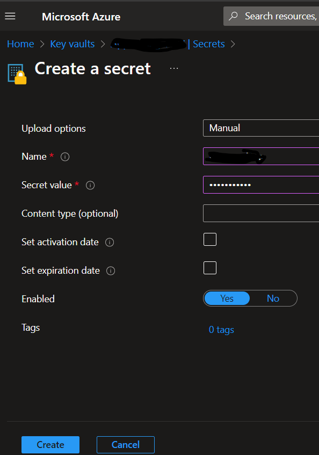Viewport: 319px width, 455px height.
Task: Cancel secret creation
Action: 125,445
